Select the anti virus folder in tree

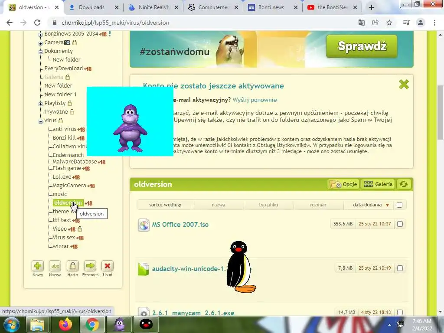point(64,129)
